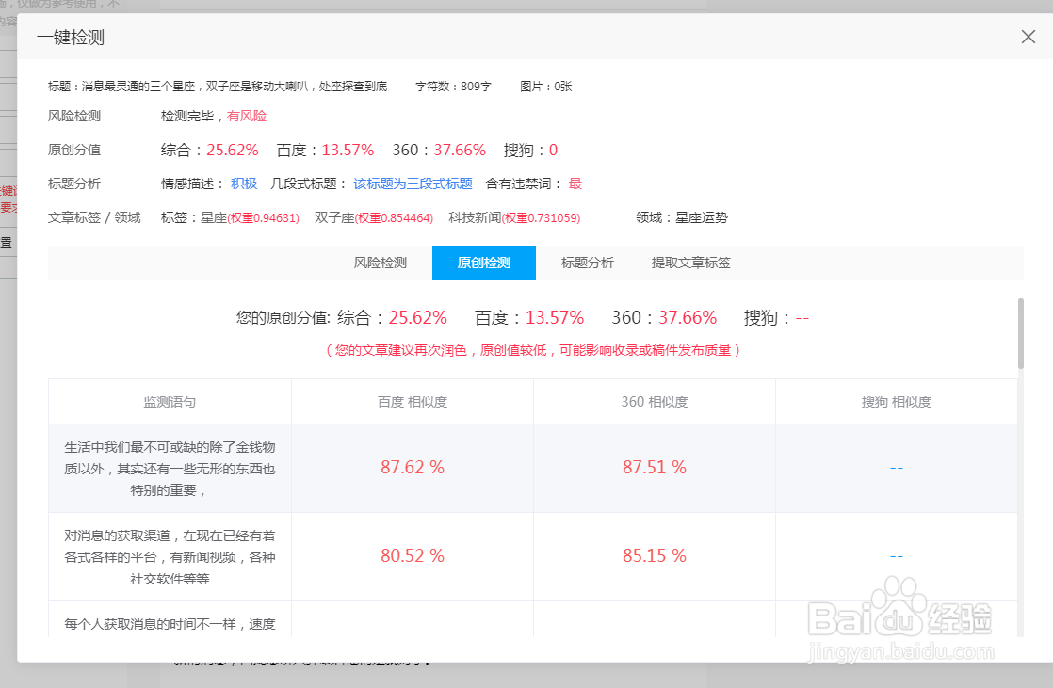
Task: Click the 积极 sentiment label
Action: [243, 184]
